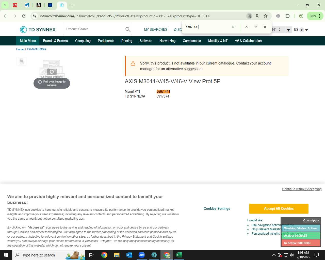
Task: Open Cookies Settings
Action: point(217,209)
